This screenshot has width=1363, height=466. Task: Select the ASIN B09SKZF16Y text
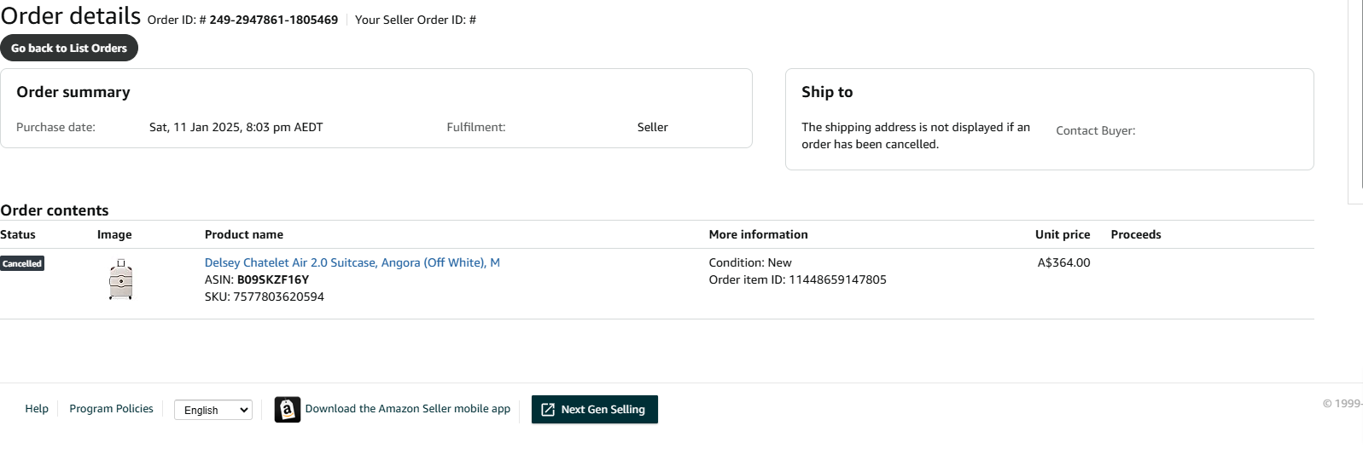(x=273, y=279)
